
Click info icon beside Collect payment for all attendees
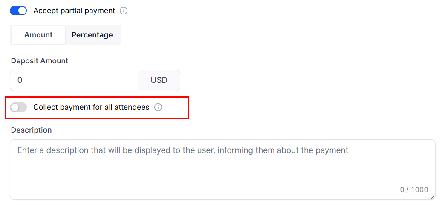point(158,107)
